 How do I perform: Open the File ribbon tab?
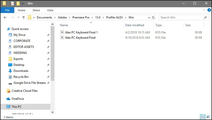point(7,10)
